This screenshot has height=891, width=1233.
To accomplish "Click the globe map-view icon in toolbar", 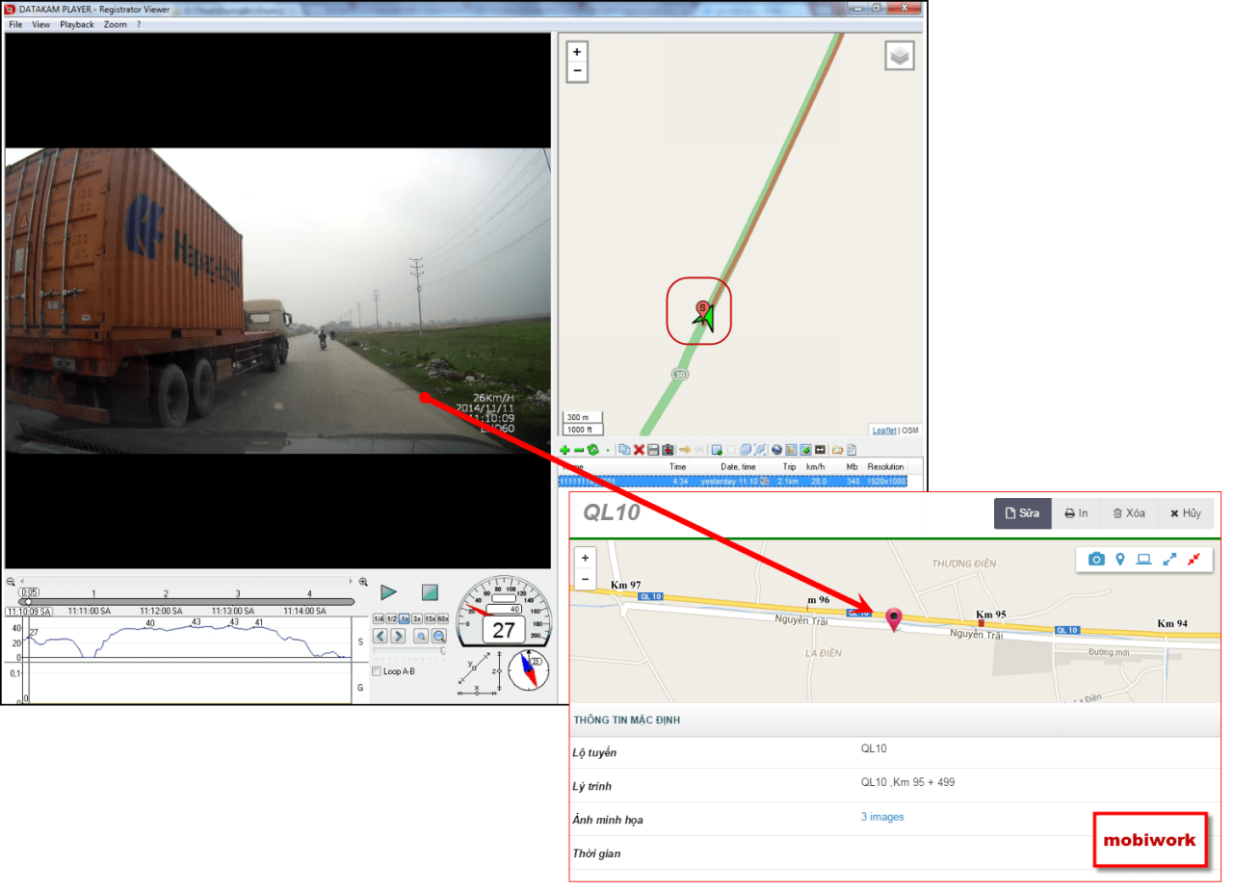I will point(776,450).
